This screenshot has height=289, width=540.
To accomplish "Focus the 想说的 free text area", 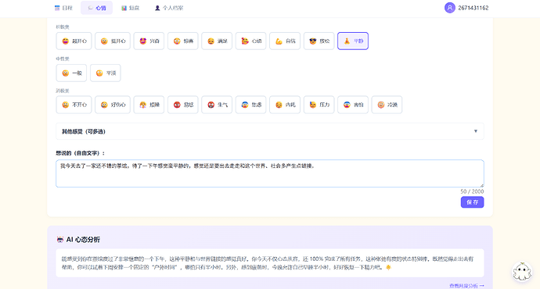I will pos(270,173).
